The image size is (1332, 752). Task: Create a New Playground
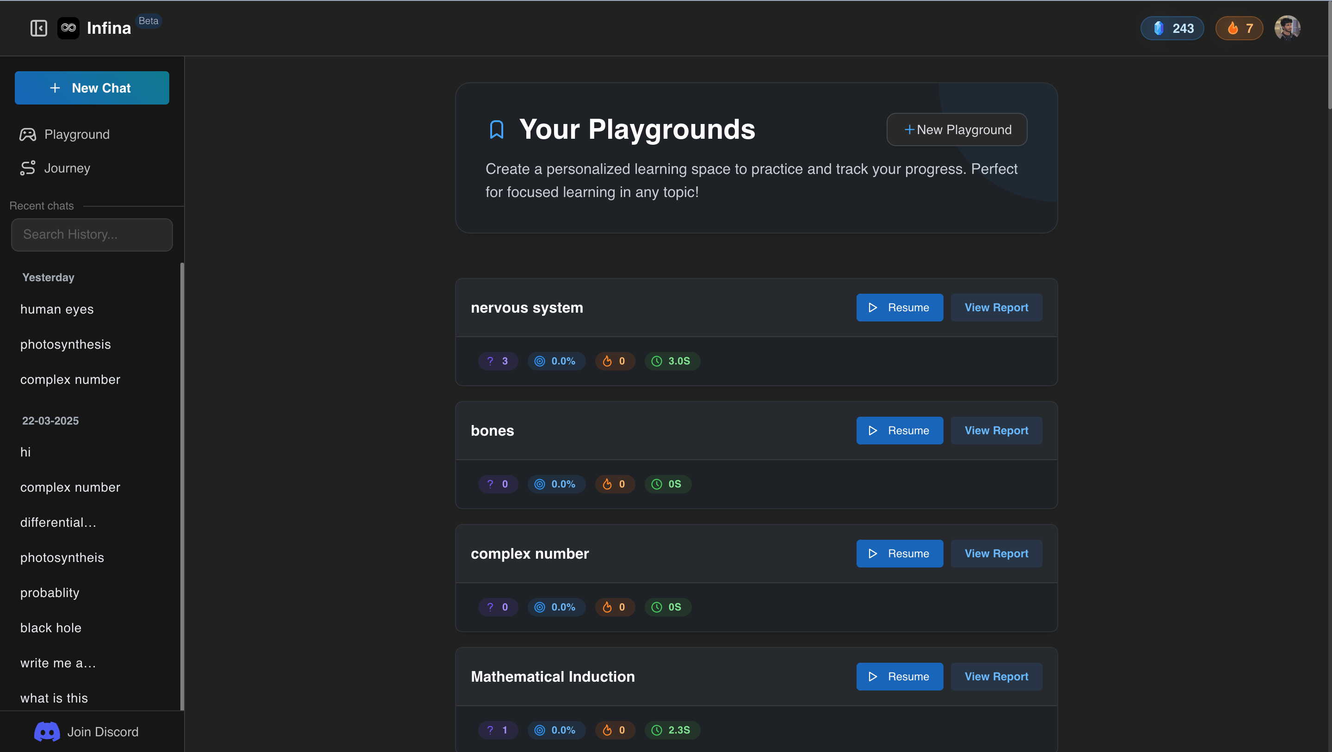(x=956, y=130)
